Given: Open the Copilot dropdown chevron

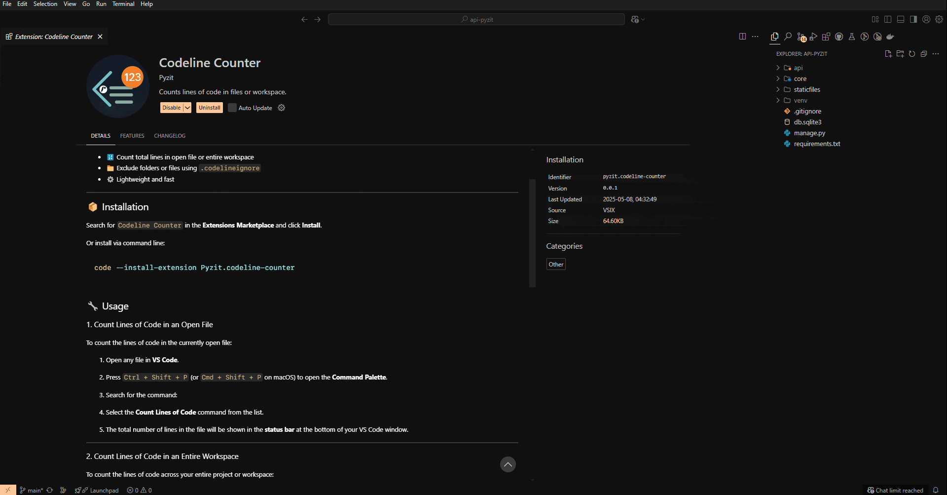Looking at the screenshot, I should click(x=643, y=20).
